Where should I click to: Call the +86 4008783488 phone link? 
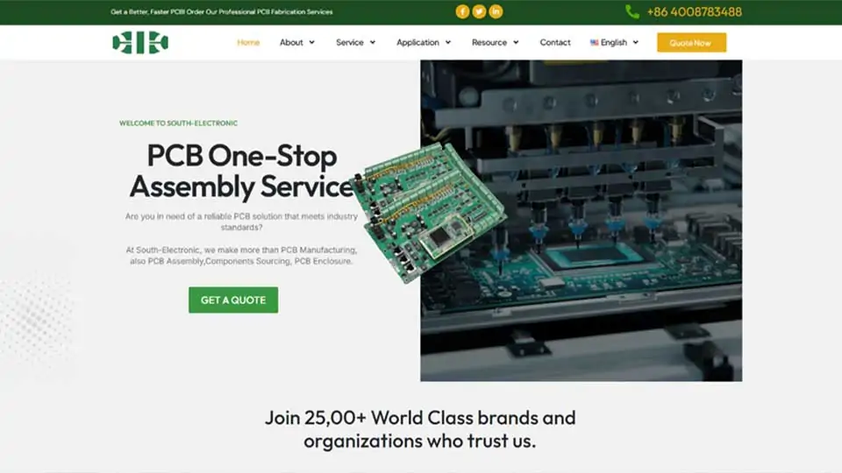694,11
